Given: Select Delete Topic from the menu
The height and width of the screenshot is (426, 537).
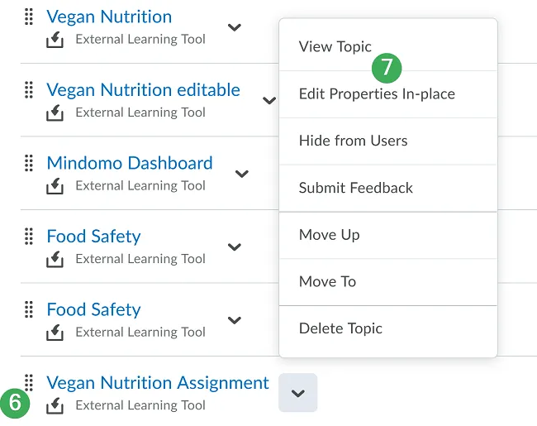Looking at the screenshot, I should tap(340, 328).
